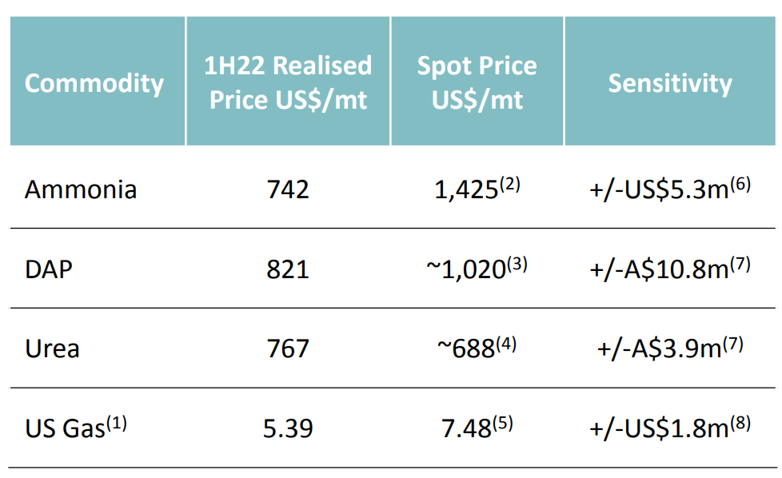Select the US Gas row label
The width and height of the screenshot is (782, 478).
pyautogui.click(x=76, y=427)
